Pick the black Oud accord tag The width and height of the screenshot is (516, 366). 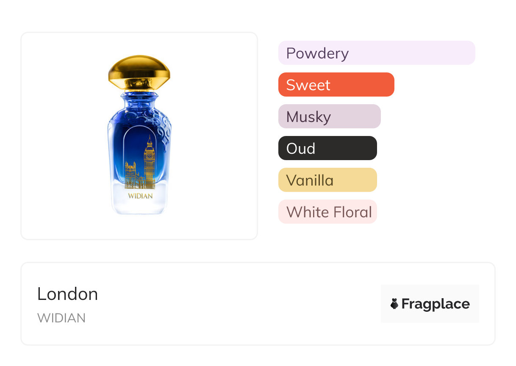coord(327,148)
